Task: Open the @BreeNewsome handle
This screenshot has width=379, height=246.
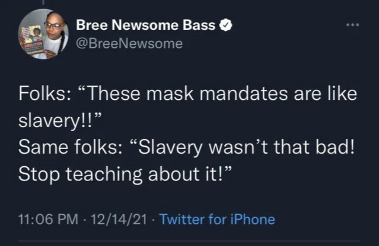Action: point(129,44)
